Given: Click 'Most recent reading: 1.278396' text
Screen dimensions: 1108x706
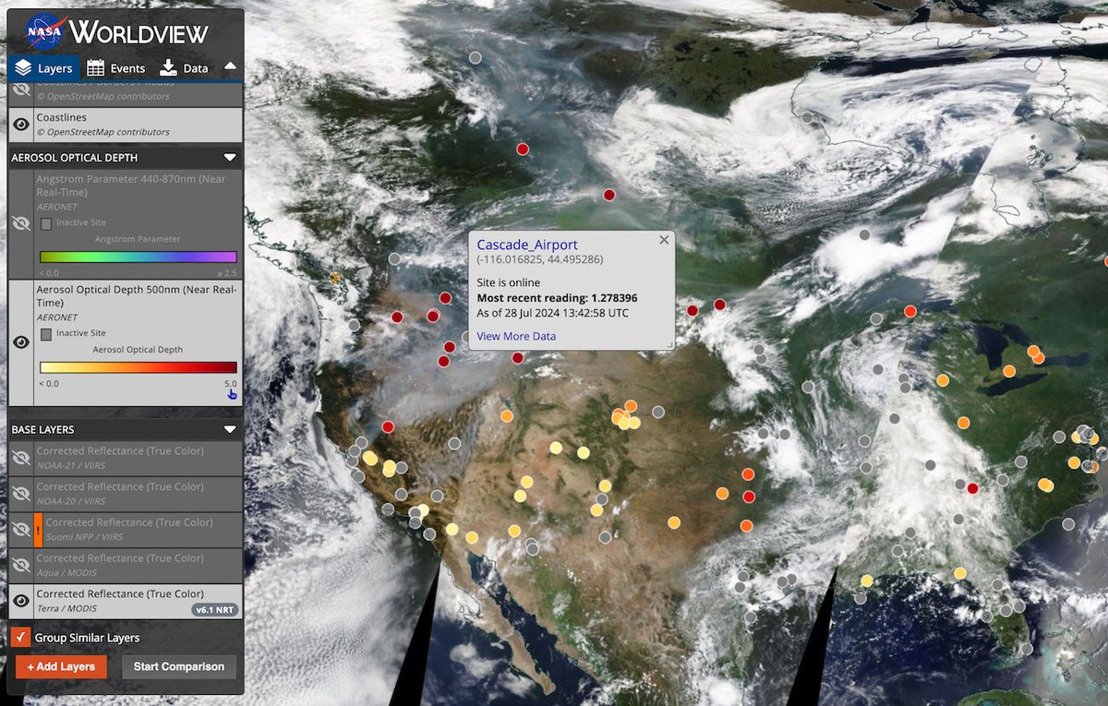Looking at the screenshot, I should pos(557,298).
